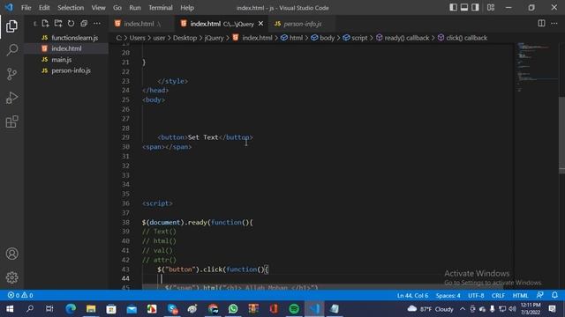Open the Selection menu

(71, 8)
